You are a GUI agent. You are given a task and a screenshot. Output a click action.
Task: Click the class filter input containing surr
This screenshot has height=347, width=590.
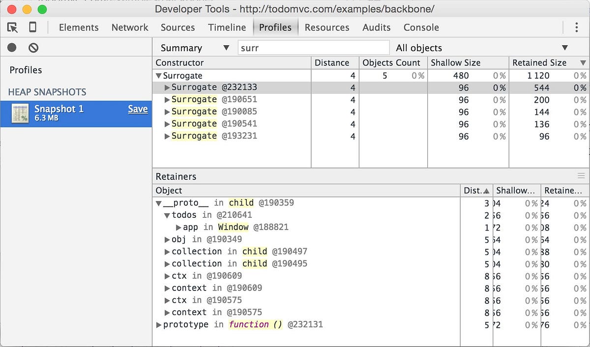pyautogui.click(x=313, y=48)
